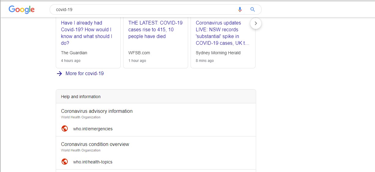The height and width of the screenshot is (172, 375).
Task: Advance news carousel with right chevron
Action: point(256,23)
